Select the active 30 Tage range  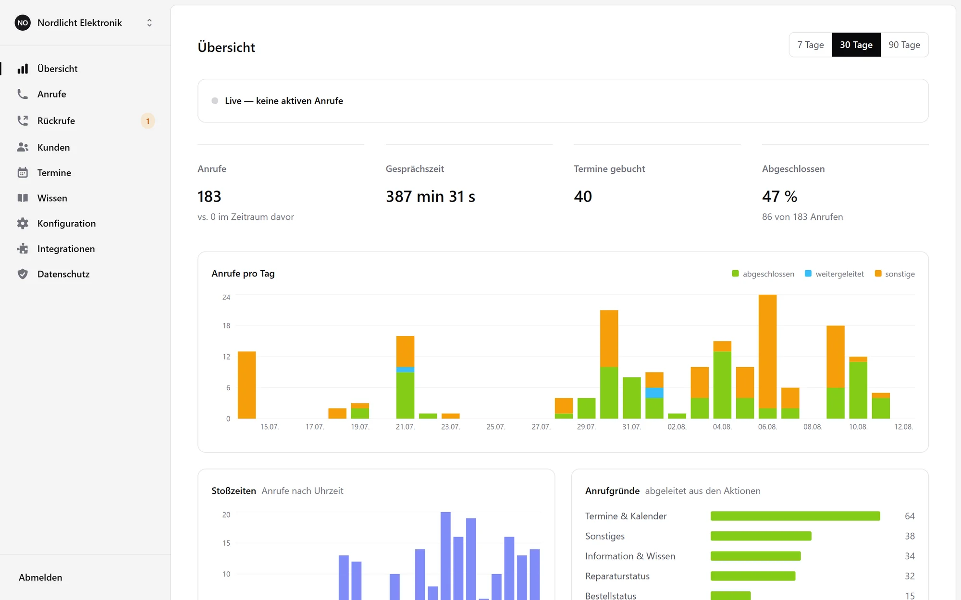(x=856, y=45)
